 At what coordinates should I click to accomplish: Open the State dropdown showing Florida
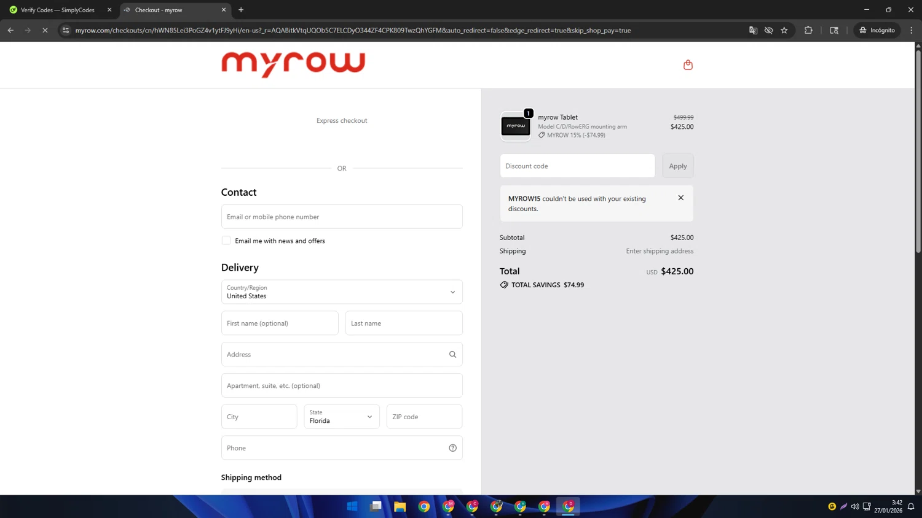click(342, 417)
